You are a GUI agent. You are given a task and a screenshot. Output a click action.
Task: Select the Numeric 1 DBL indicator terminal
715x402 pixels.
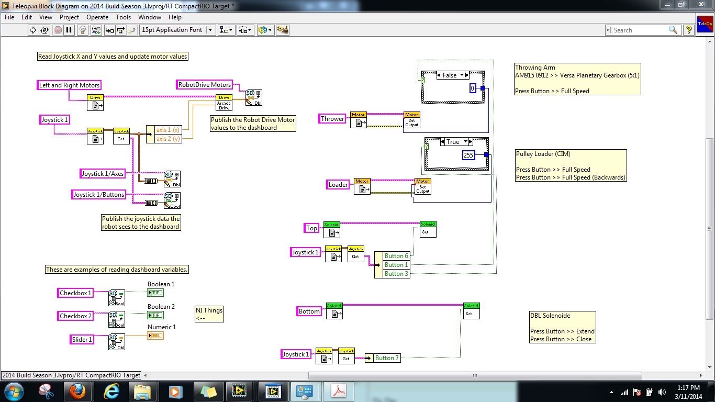155,336
